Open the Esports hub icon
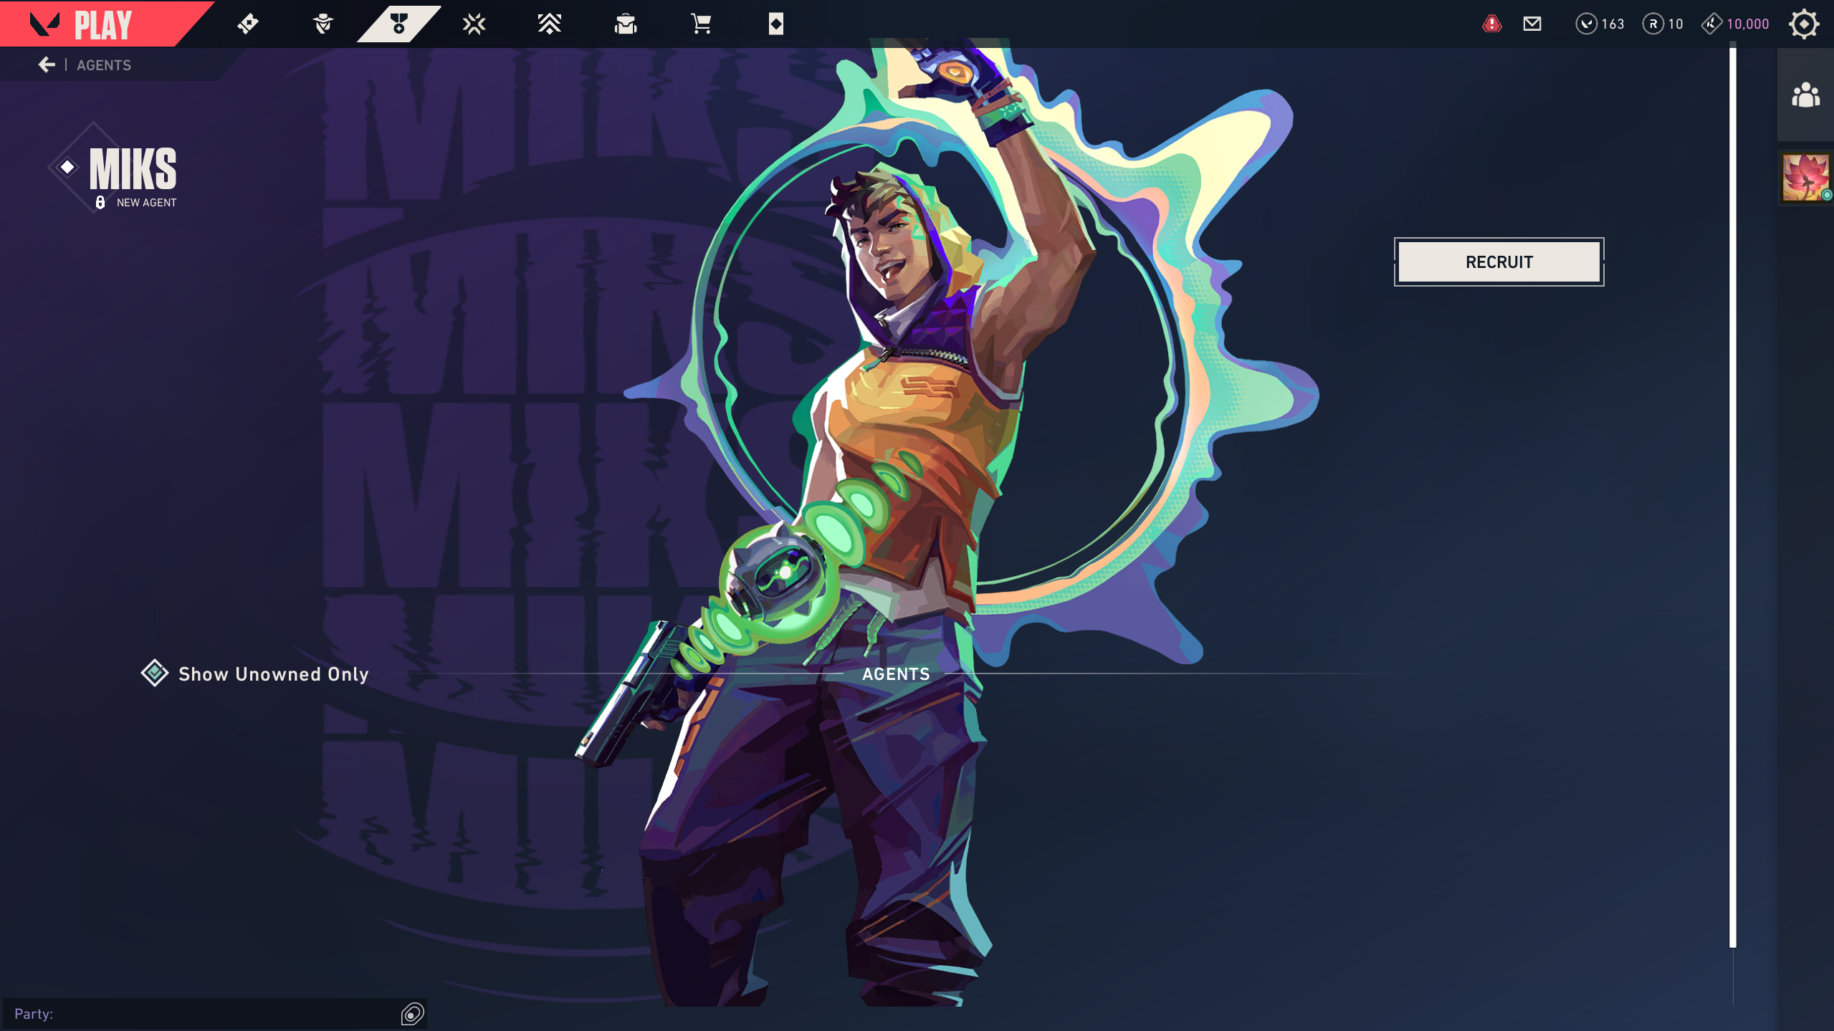This screenshot has width=1834, height=1031. click(x=474, y=24)
